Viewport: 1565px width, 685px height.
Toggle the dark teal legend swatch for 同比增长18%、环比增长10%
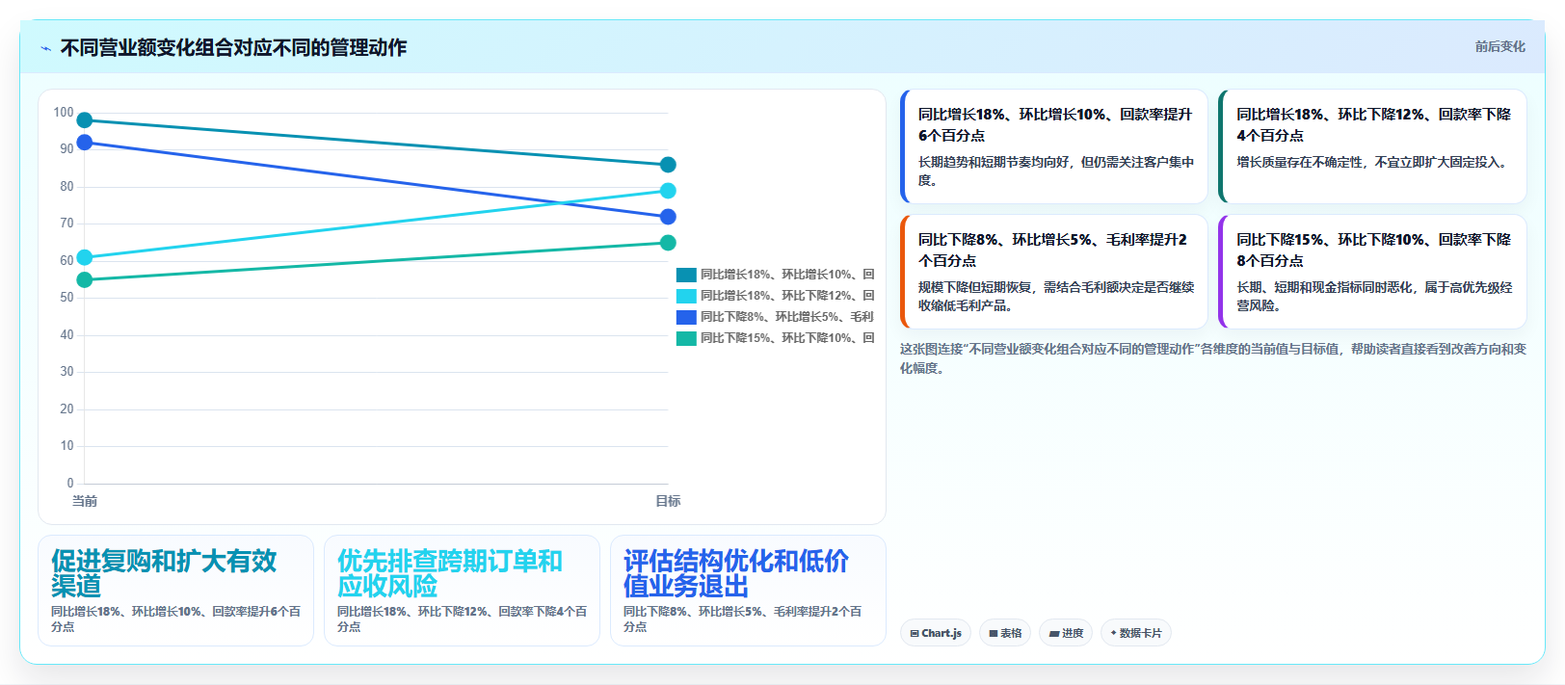(686, 275)
